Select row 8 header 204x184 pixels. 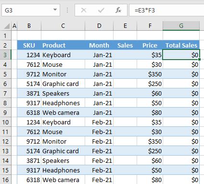(x=5, y=103)
